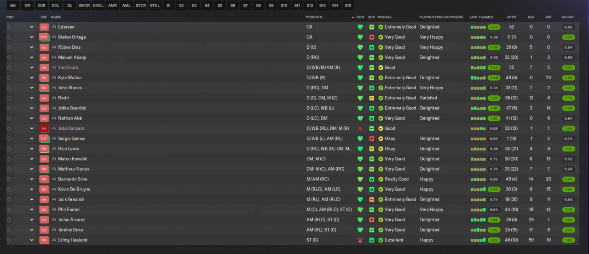Screen dimensions: 589x254
Task: Select the S1 substitute slot button
Action: [169, 6]
